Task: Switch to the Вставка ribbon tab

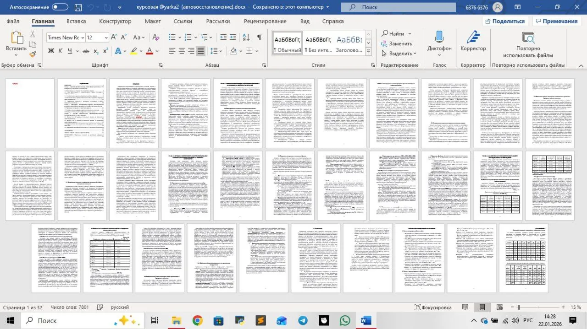Action: point(76,21)
